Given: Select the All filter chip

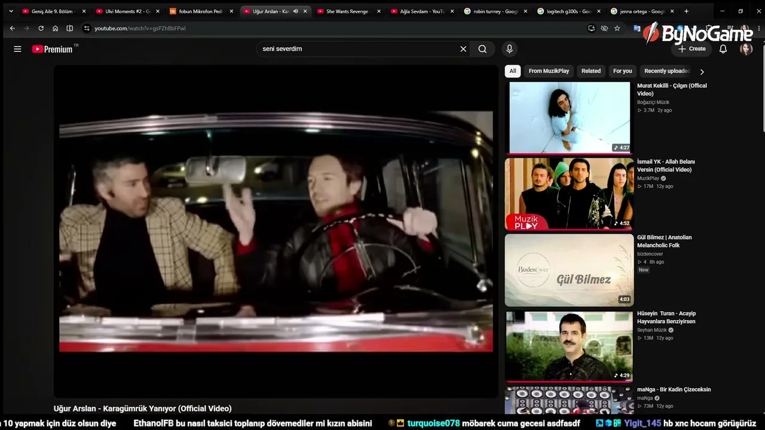Looking at the screenshot, I should [x=513, y=71].
